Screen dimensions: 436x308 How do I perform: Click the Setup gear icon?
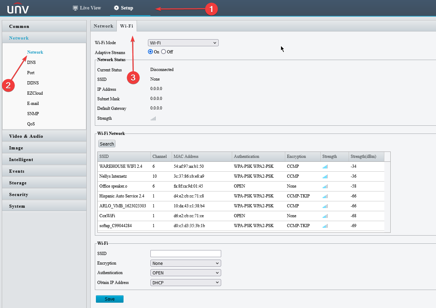(x=116, y=8)
